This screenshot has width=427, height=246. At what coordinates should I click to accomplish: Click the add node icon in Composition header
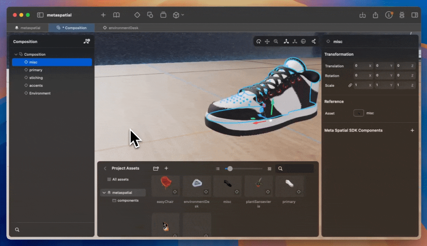click(86, 41)
